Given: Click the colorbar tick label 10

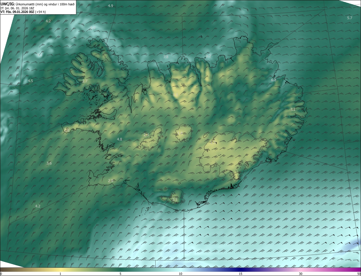Looking at the screenshot, I should point(180,274).
